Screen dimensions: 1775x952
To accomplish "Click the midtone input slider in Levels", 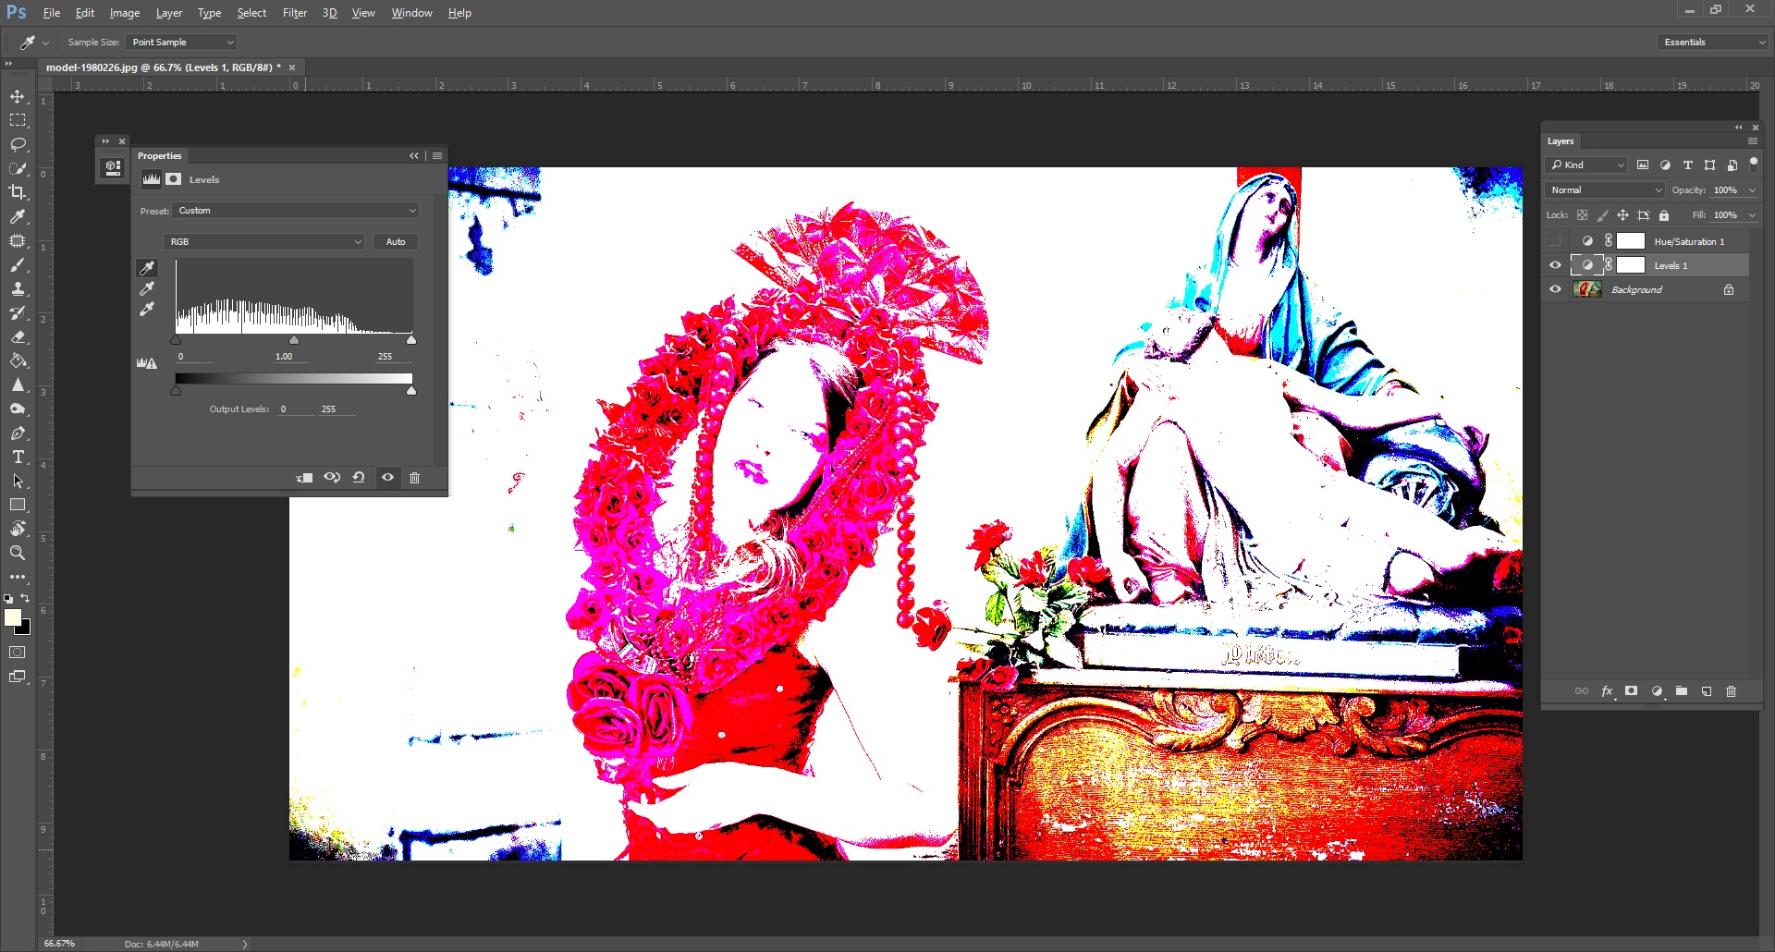I will pyautogui.click(x=294, y=340).
